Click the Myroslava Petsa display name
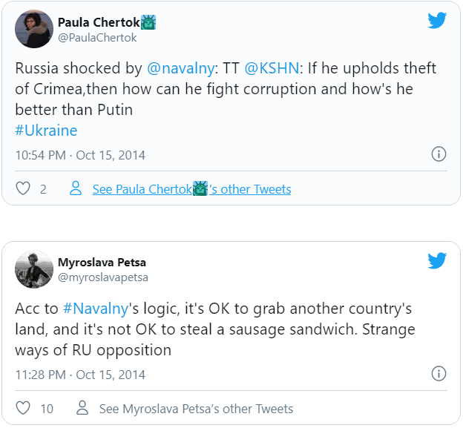 (102, 262)
